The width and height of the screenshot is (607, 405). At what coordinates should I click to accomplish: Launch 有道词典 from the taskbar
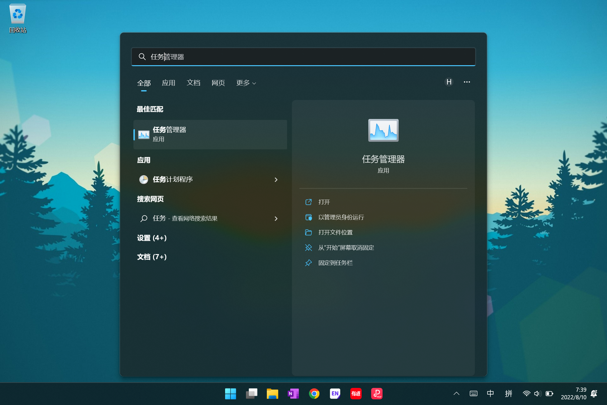[x=355, y=393]
